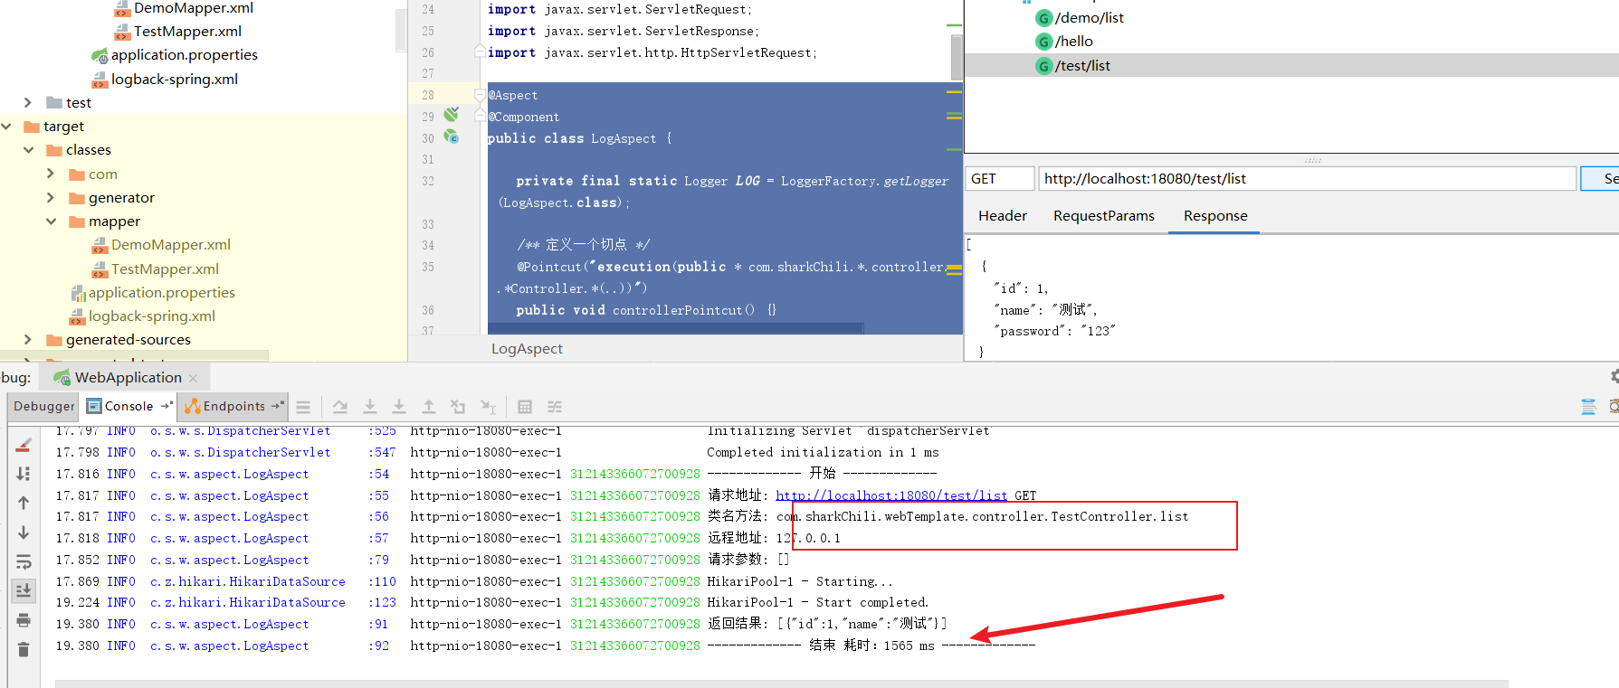The width and height of the screenshot is (1619, 688).
Task: Open the RequestParams tab
Action: point(1103,216)
